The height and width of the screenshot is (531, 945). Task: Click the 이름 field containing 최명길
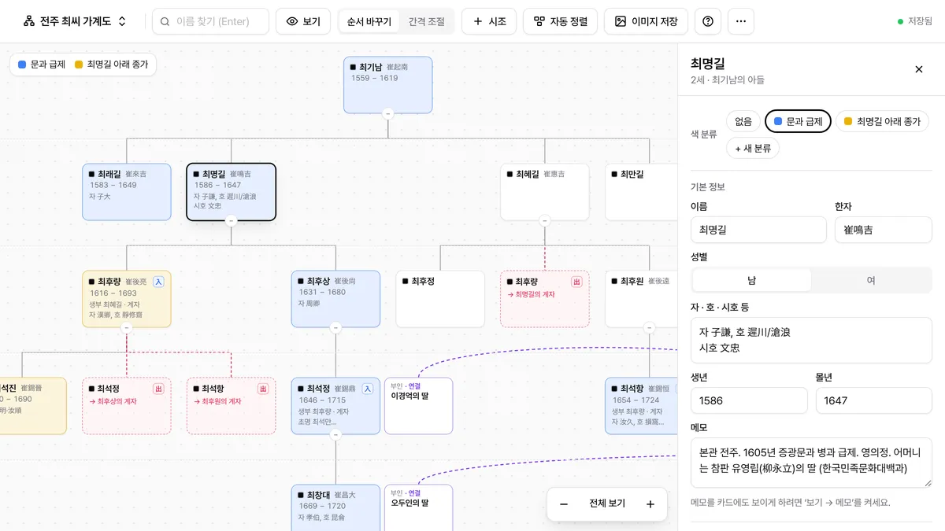(758, 230)
